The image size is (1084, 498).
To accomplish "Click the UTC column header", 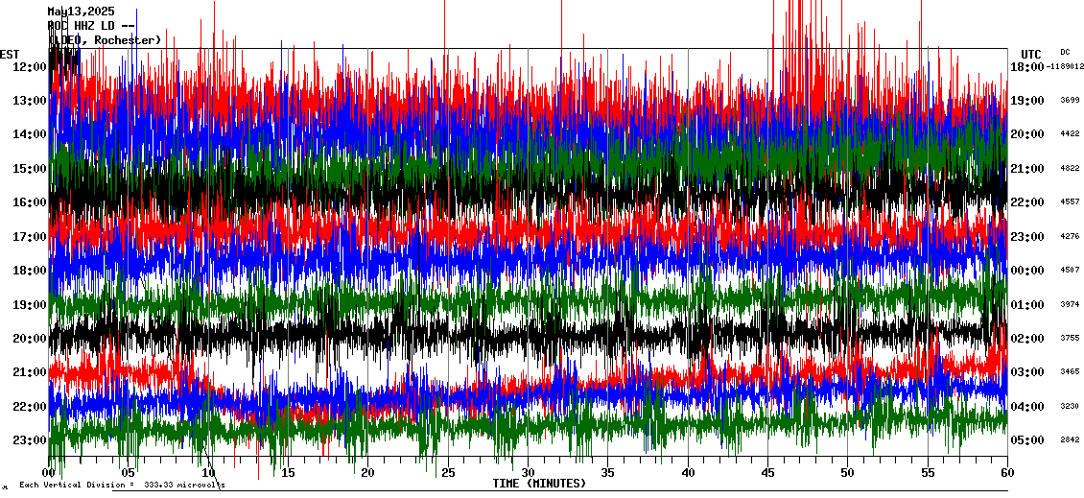I will 1030,54.
